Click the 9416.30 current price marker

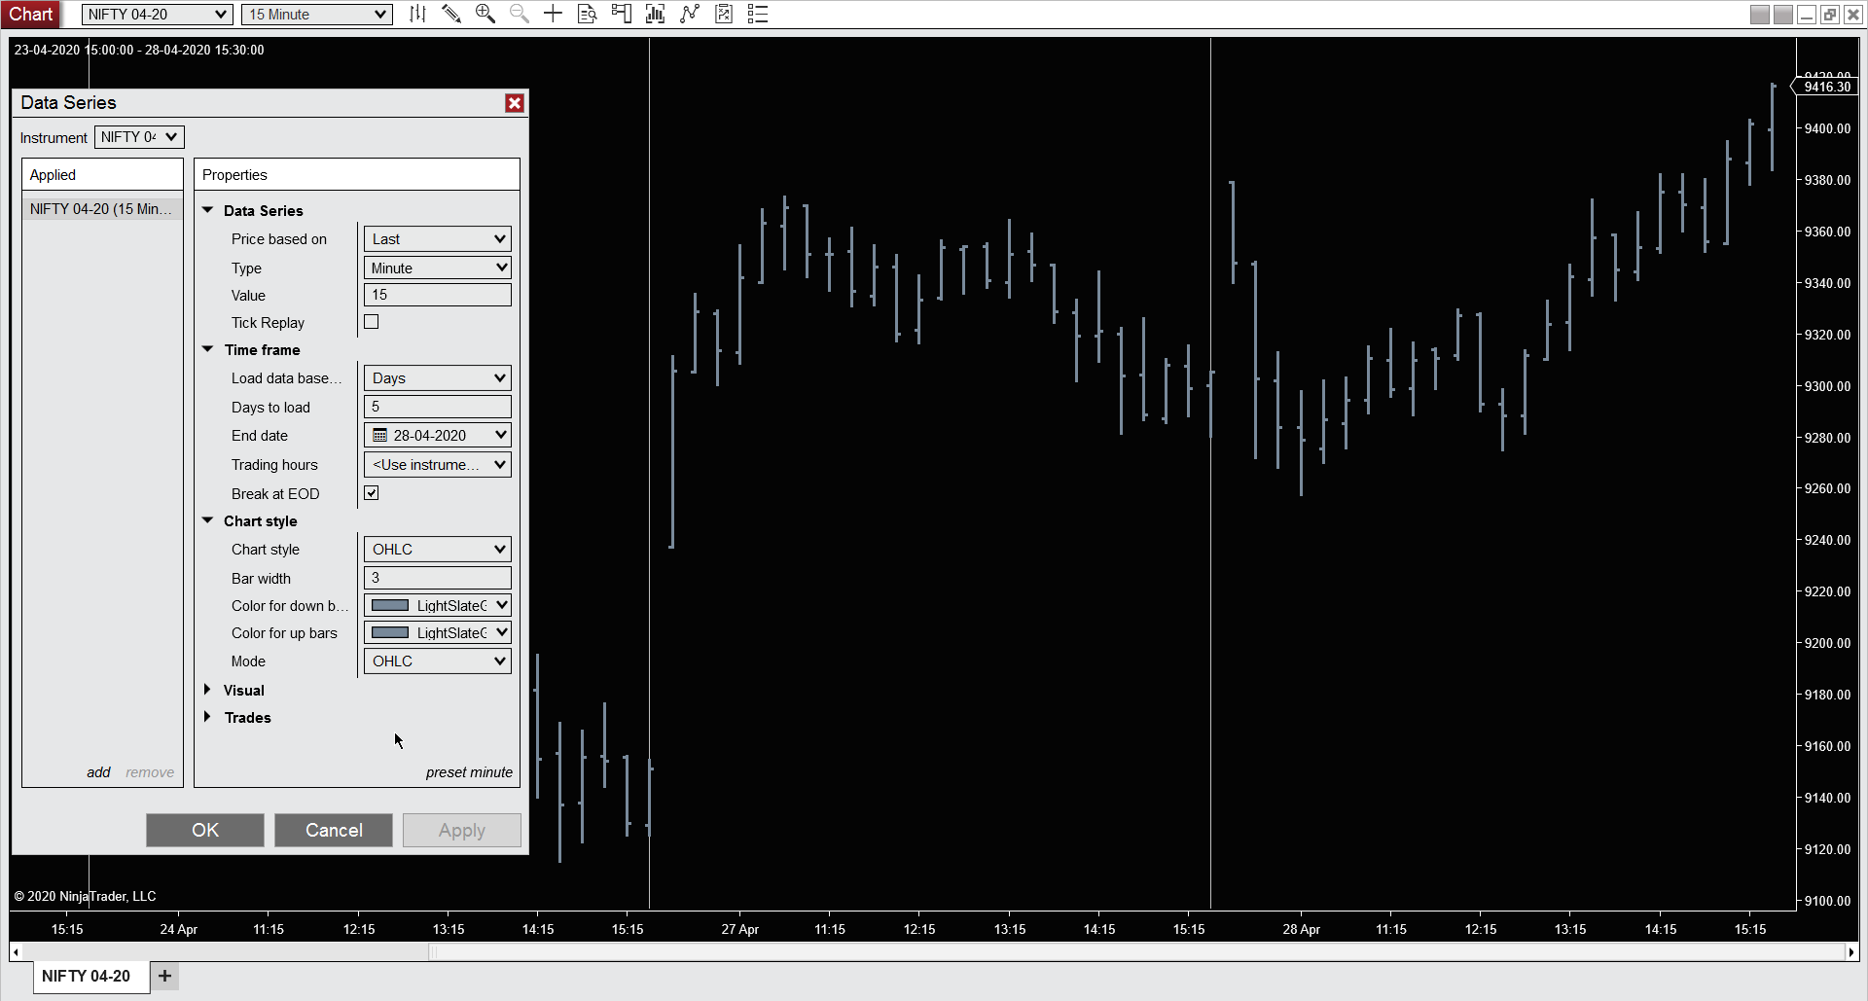pos(1826,87)
